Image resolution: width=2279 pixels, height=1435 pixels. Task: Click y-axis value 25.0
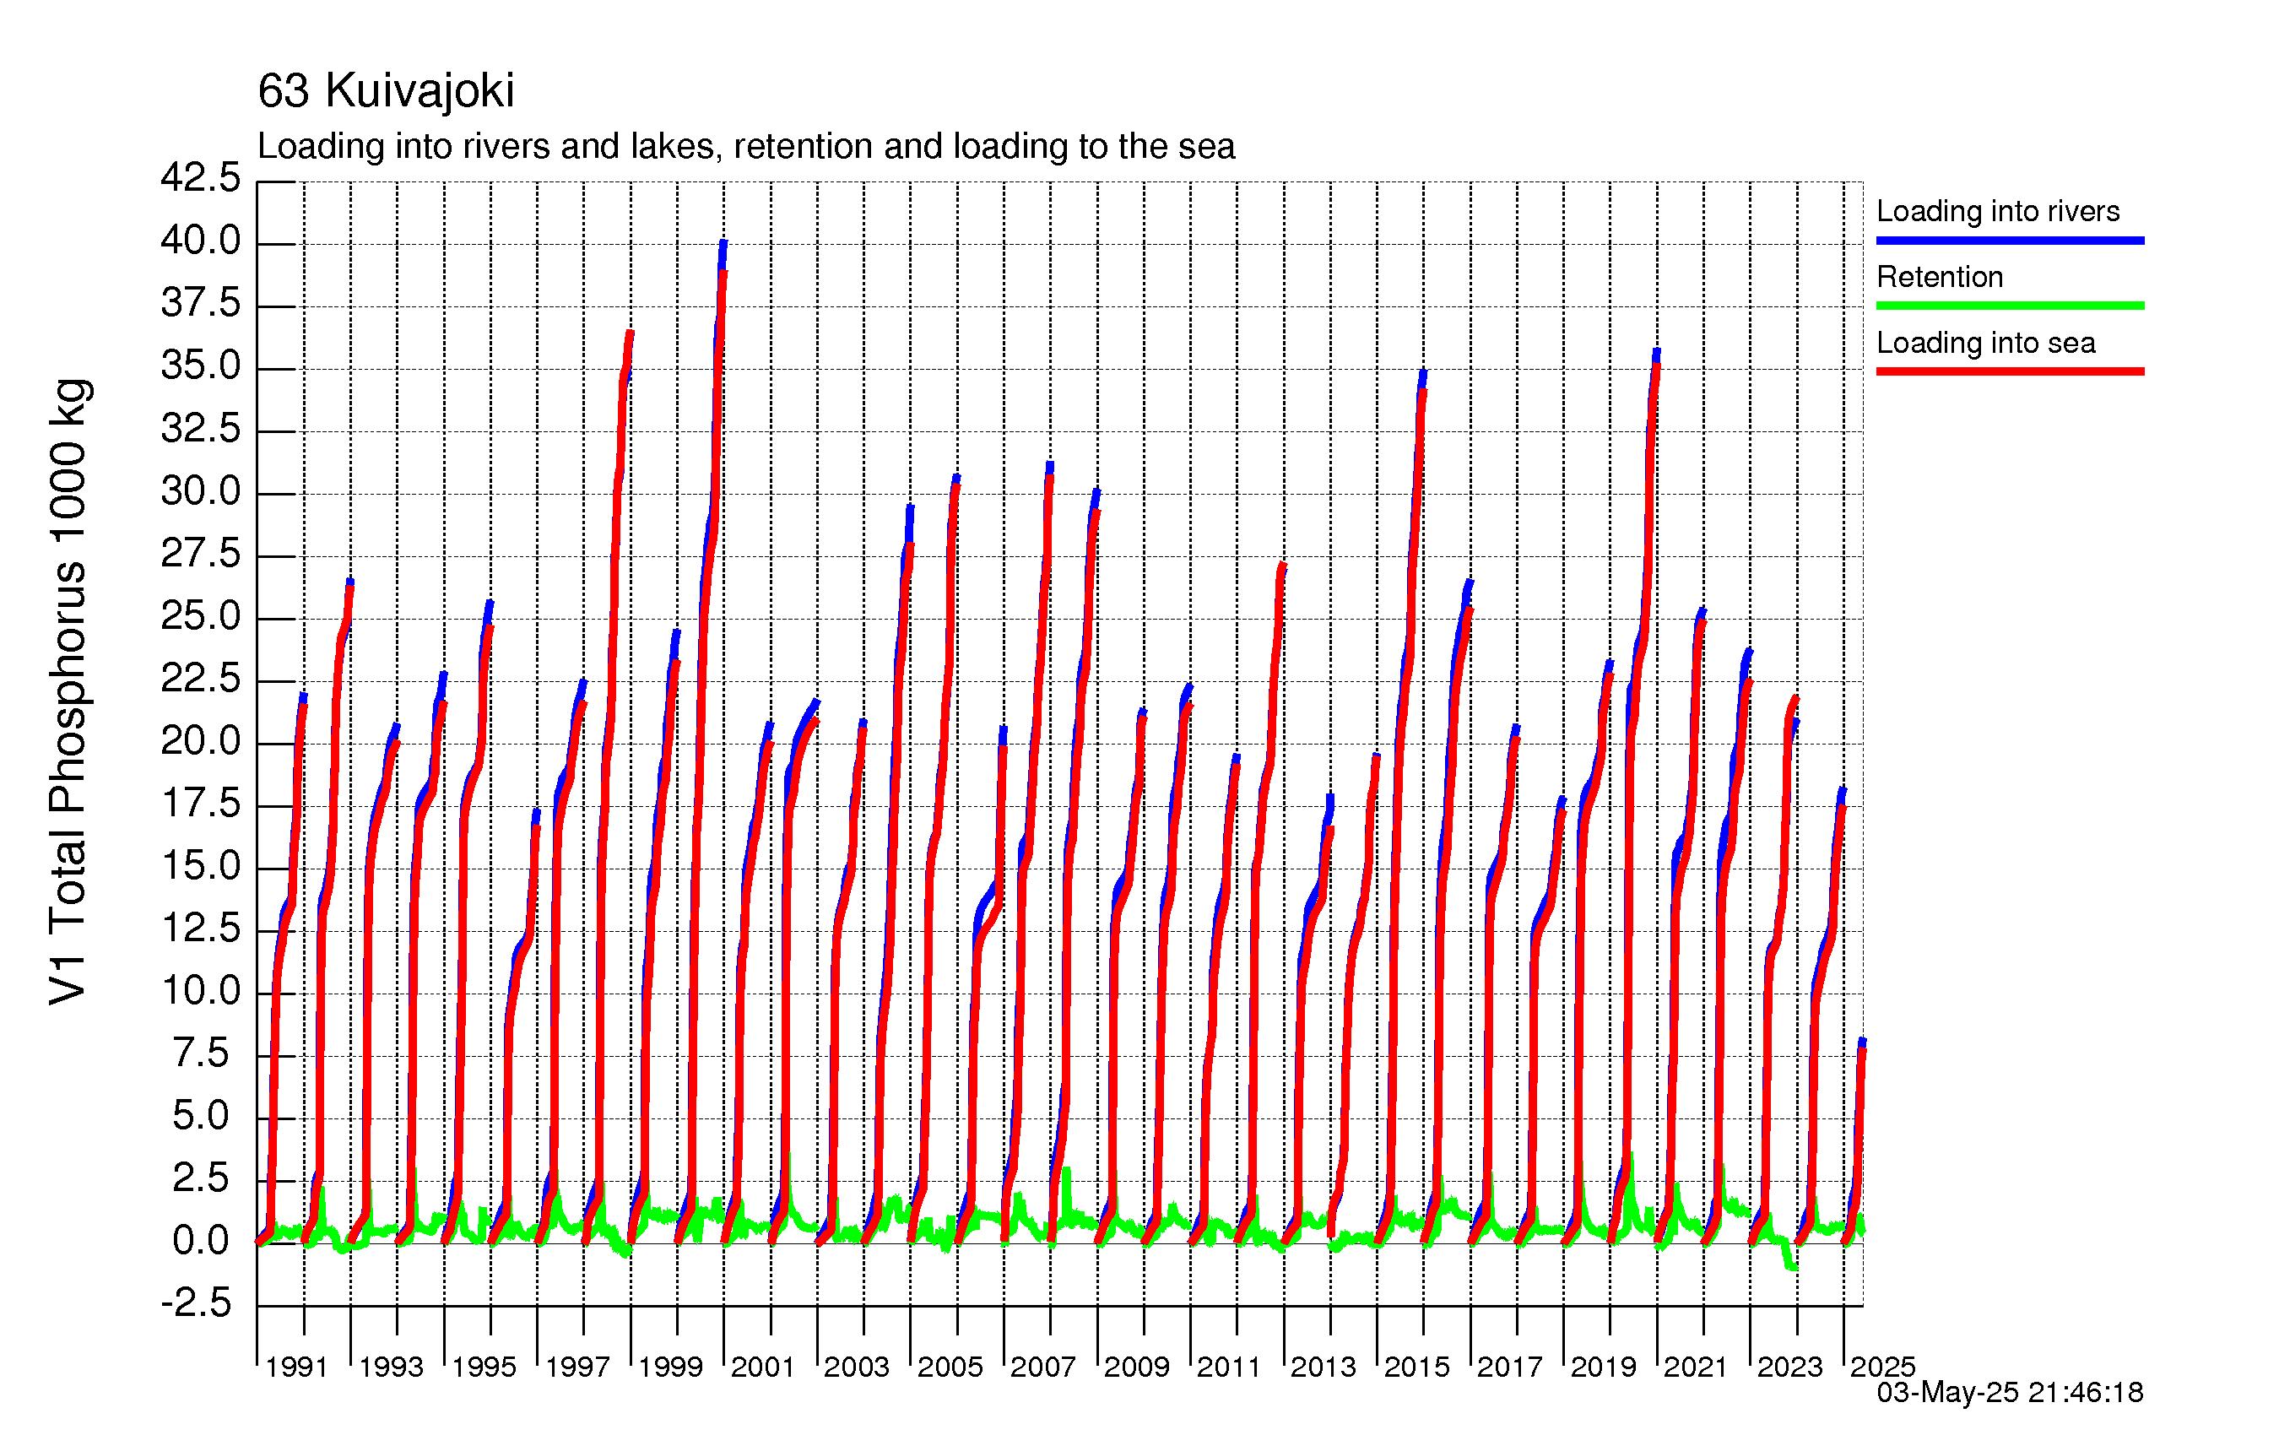[201, 616]
